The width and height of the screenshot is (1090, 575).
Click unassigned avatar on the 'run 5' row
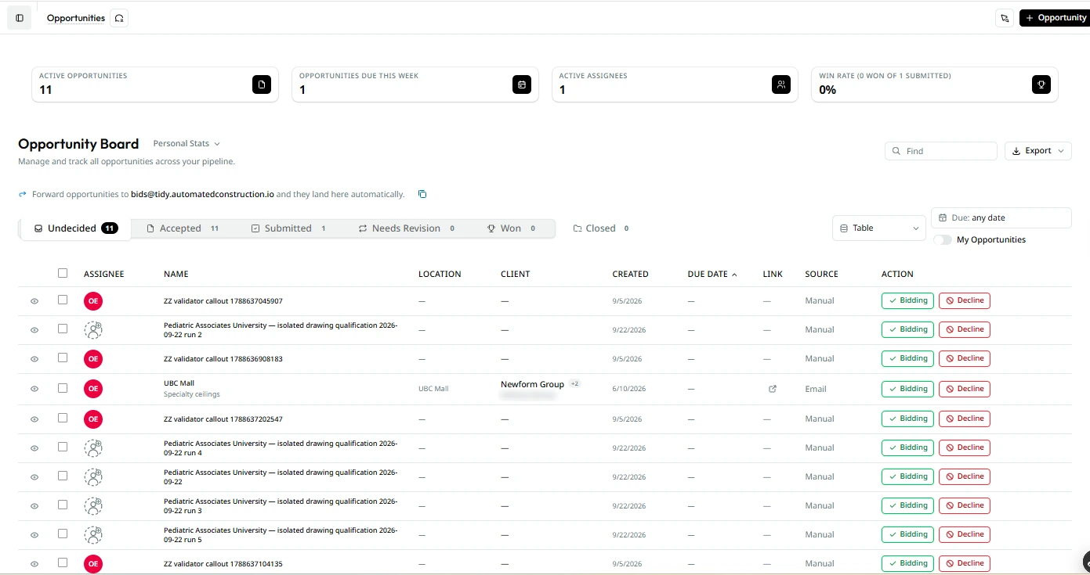tap(93, 534)
